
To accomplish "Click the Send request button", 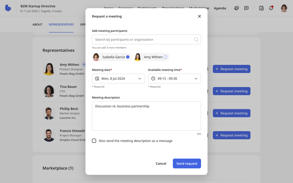I will [x=187, y=163].
